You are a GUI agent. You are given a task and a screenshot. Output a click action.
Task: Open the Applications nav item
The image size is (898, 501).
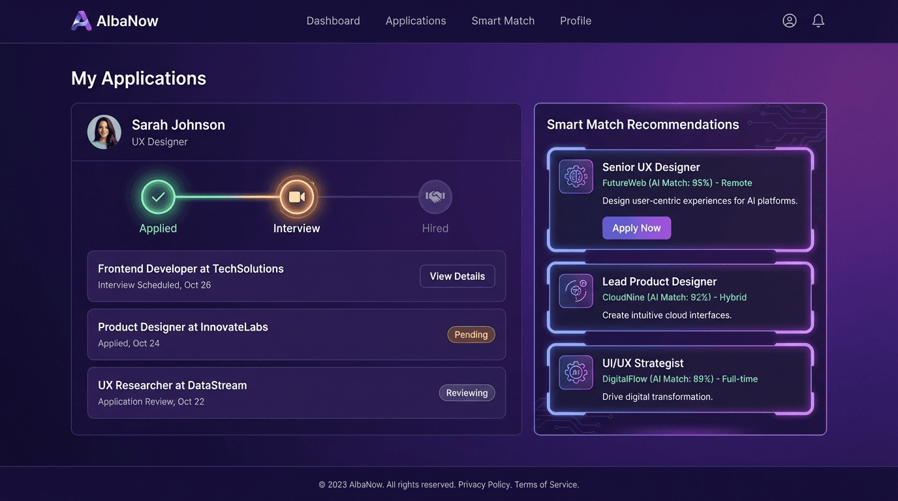[x=416, y=21]
